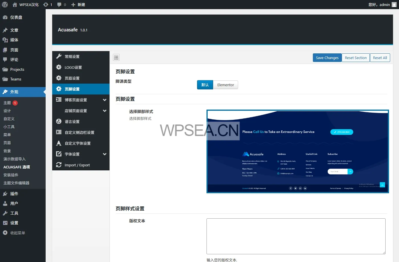Switch footer source type to Elementor

(x=225, y=85)
